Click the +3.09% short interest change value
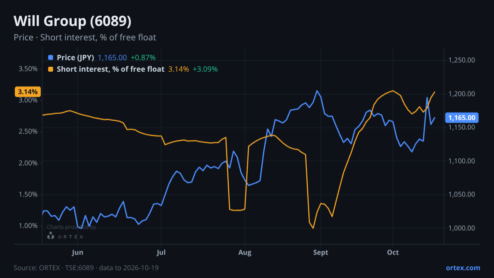The width and height of the screenshot is (494, 278). [205, 69]
